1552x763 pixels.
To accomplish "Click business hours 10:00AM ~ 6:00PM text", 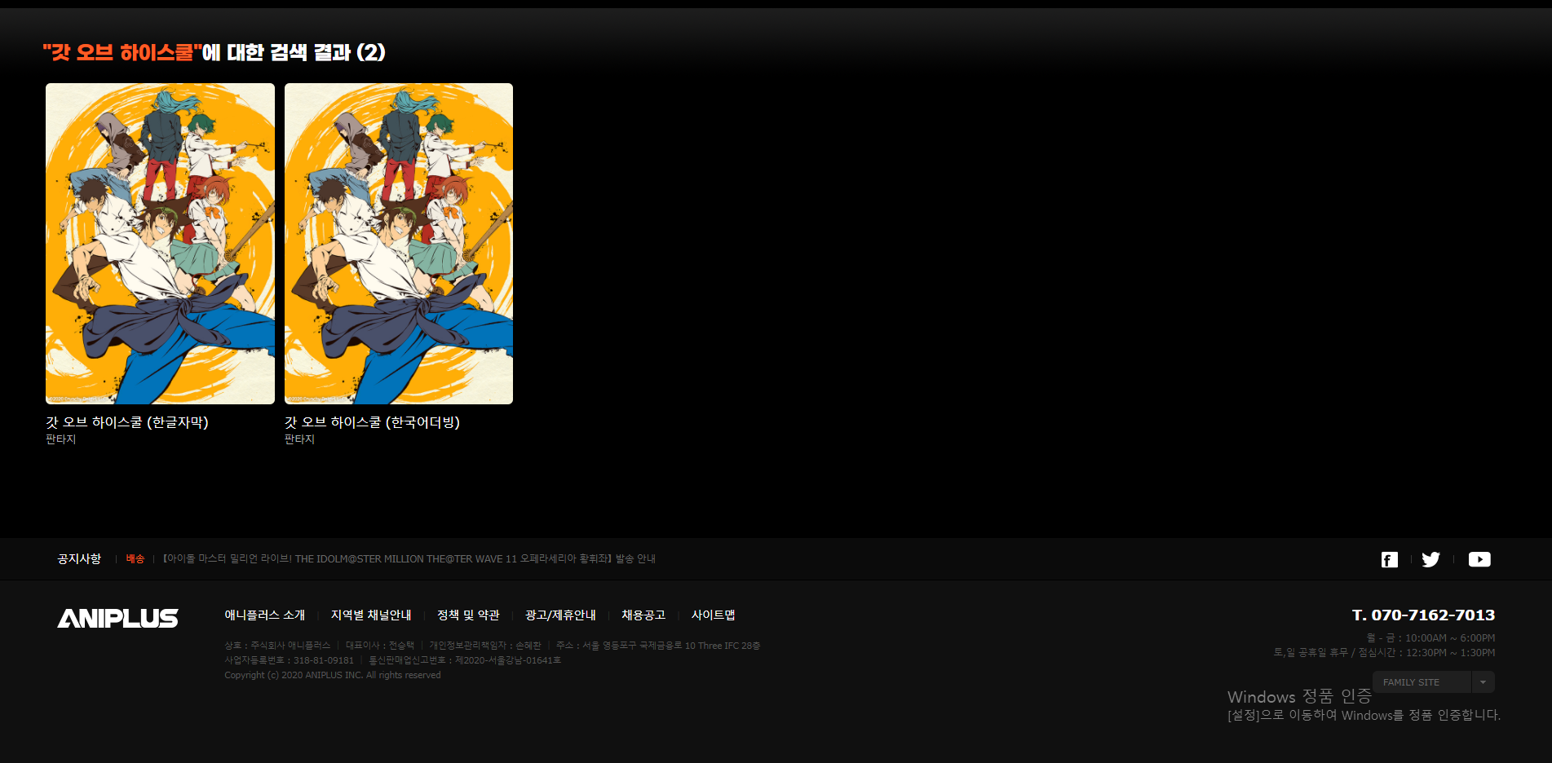I will pos(1431,638).
